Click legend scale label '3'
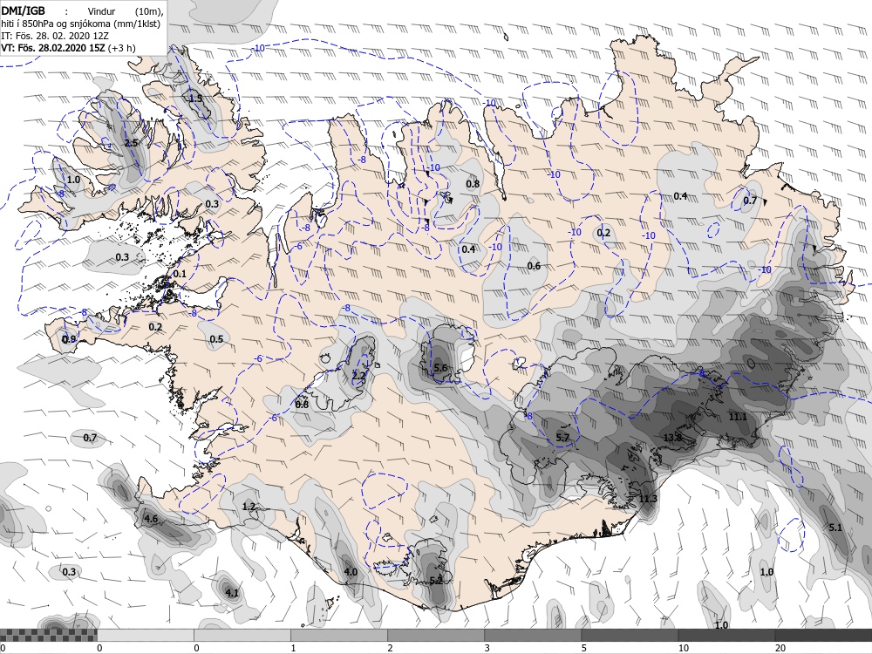This screenshot has width=872, height=654. (x=487, y=648)
